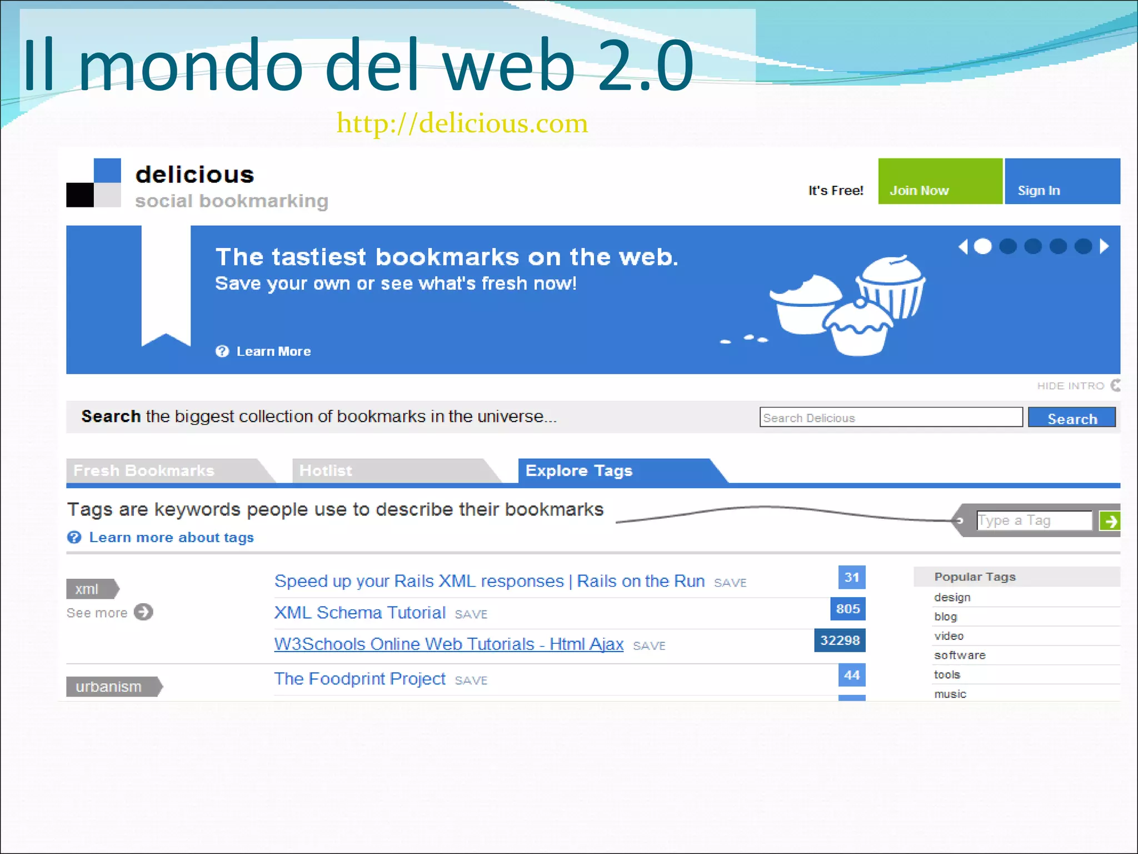Click the previous slide arrow in banner

[964, 246]
